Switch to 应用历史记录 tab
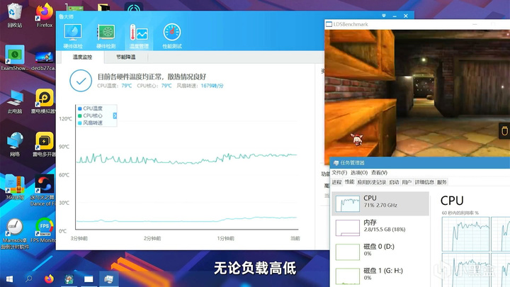Image resolution: width=510 pixels, height=287 pixels. click(x=372, y=182)
